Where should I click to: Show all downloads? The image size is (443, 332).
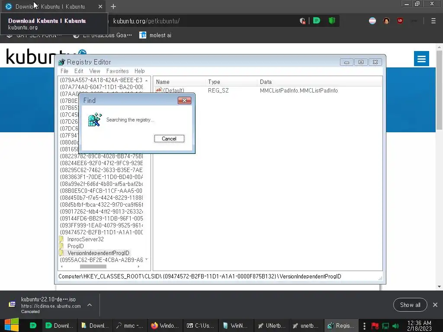[x=410, y=305]
